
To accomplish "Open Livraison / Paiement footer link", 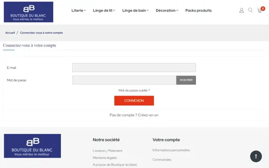I will (x=108, y=151).
